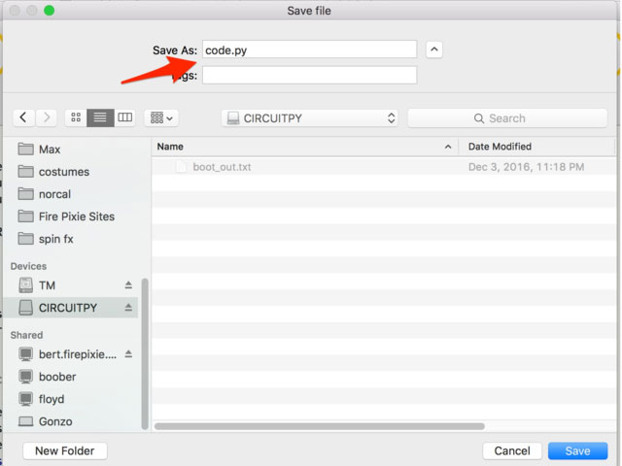Eject the CIRCUITPY drive
622x466 pixels.
click(x=128, y=308)
